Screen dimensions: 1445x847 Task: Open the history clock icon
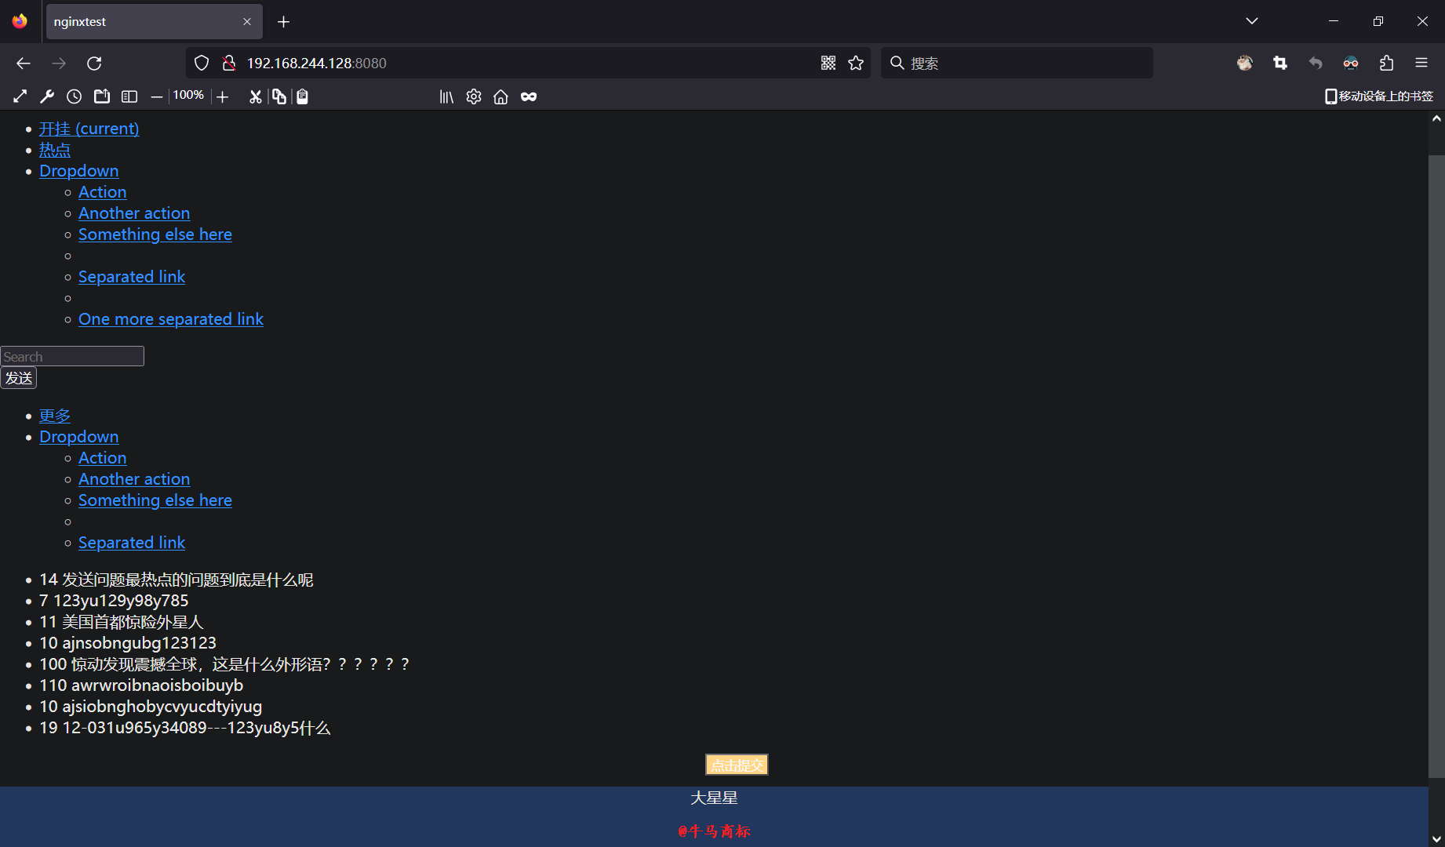pyautogui.click(x=74, y=96)
